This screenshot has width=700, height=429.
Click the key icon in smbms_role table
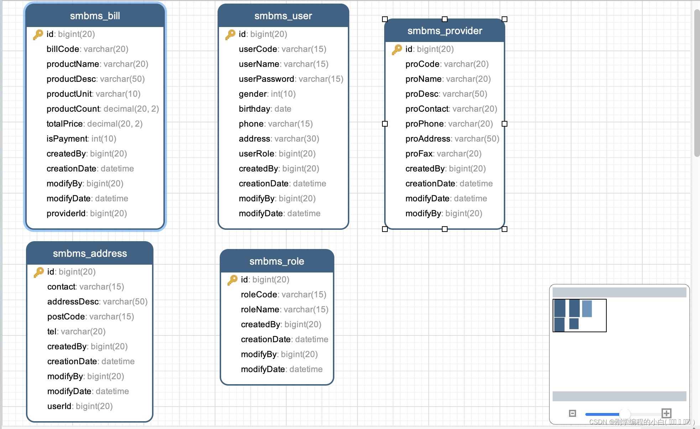pyautogui.click(x=233, y=280)
